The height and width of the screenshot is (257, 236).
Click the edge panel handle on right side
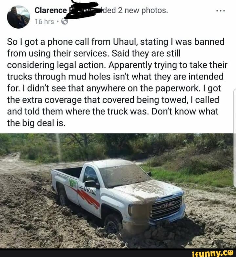click(235, 138)
